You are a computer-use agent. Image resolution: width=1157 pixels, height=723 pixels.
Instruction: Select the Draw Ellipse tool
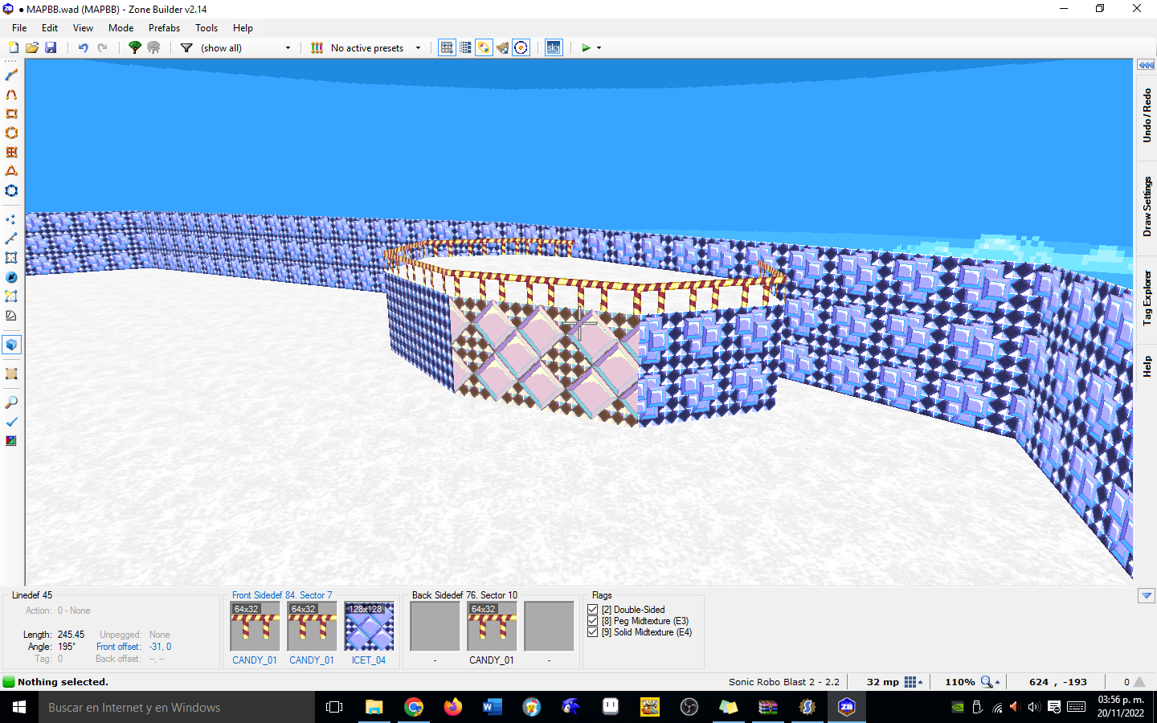pos(11,133)
